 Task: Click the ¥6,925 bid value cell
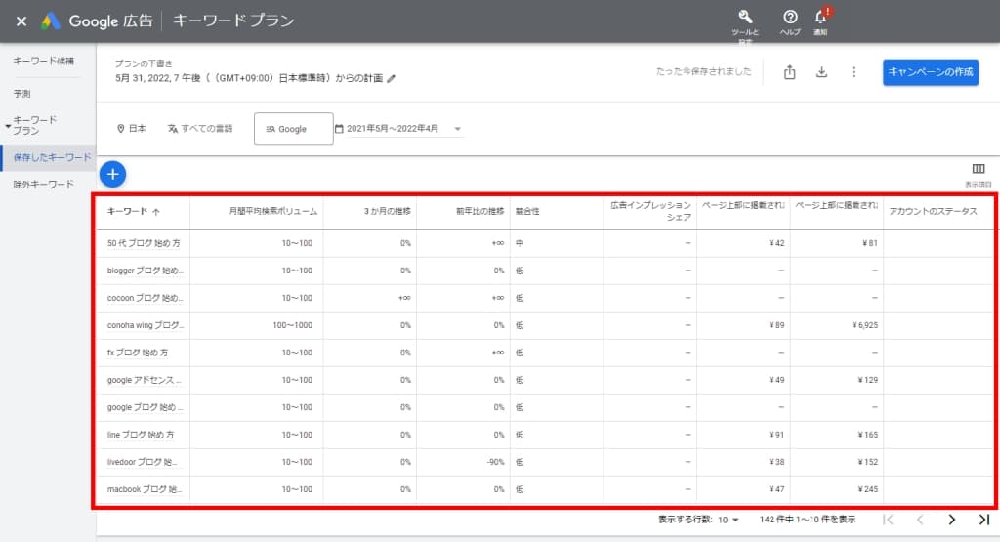[865, 326]
